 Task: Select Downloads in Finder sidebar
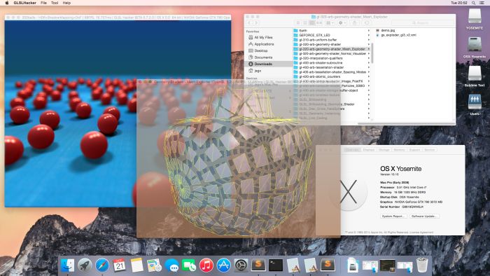269,64
